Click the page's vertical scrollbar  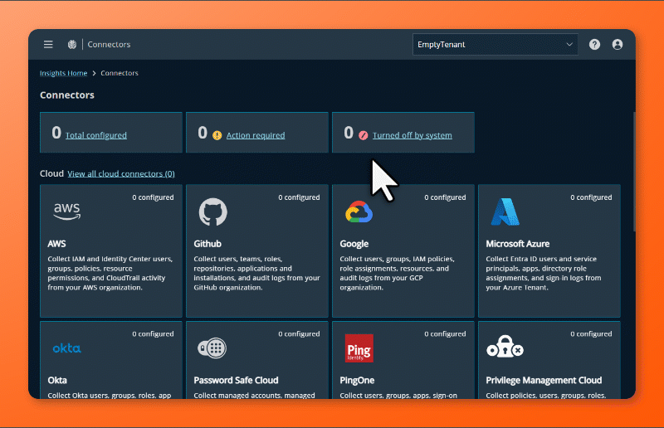pyautogui.click(x=634, y=172)
